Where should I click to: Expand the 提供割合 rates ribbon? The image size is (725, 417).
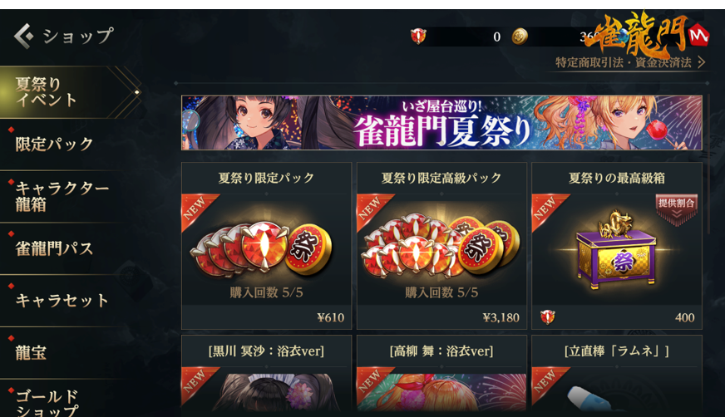pyautogui.click(x=677, y=209)
